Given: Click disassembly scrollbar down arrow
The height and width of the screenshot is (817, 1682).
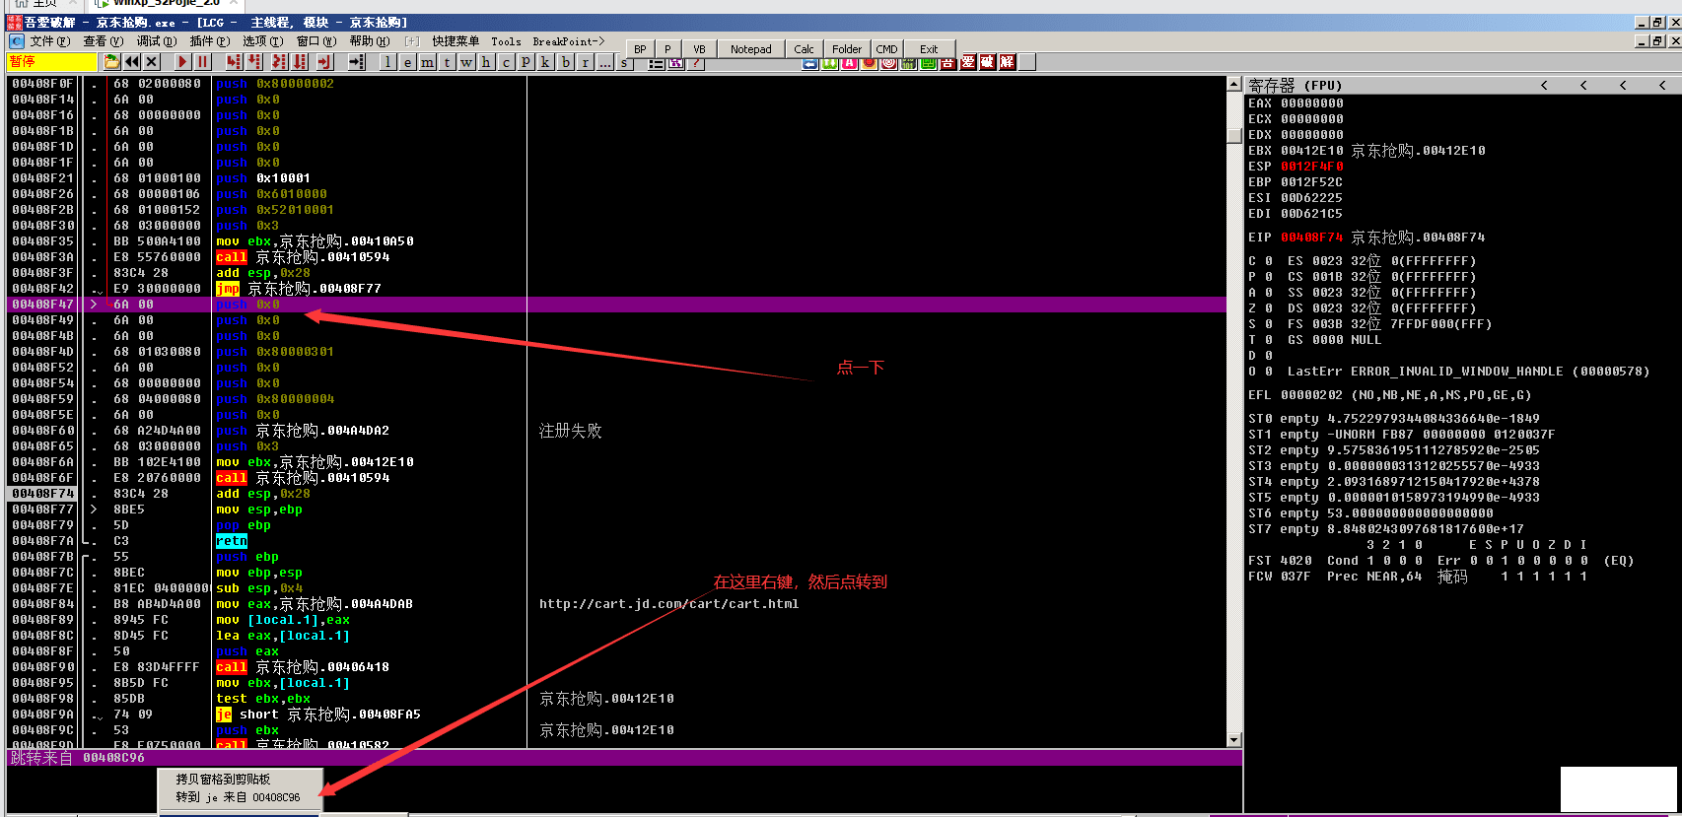Looking at the screenshot, I should [1234, 739].
